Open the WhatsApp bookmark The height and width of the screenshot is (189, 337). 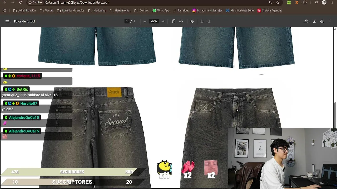[x=161, y=10]
